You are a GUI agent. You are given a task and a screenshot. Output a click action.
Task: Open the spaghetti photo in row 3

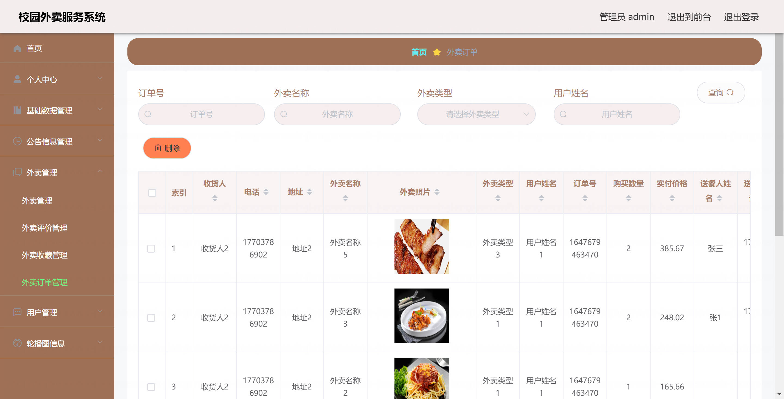(x=421, y=378)
